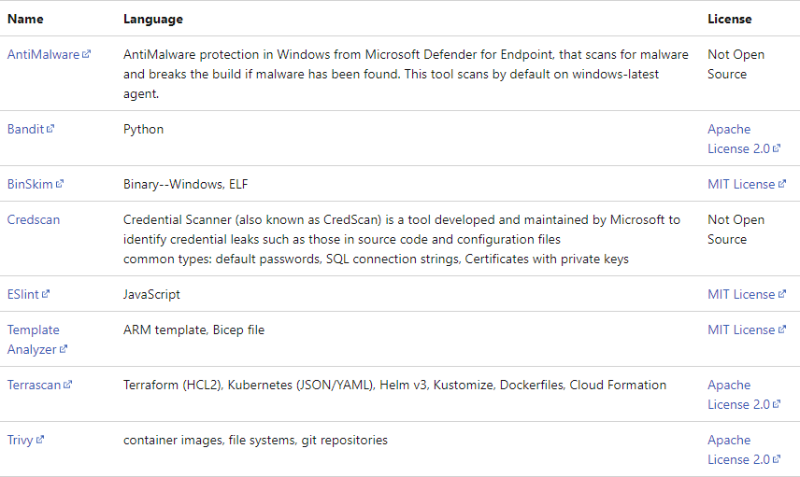Click the external link icon beside ESlint
Viewport: 800px width, 477px height.
click(x=46, y=293)
